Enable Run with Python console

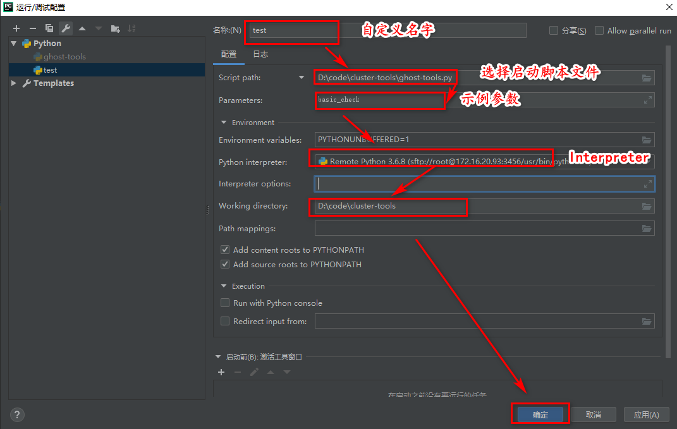(225, 303)
